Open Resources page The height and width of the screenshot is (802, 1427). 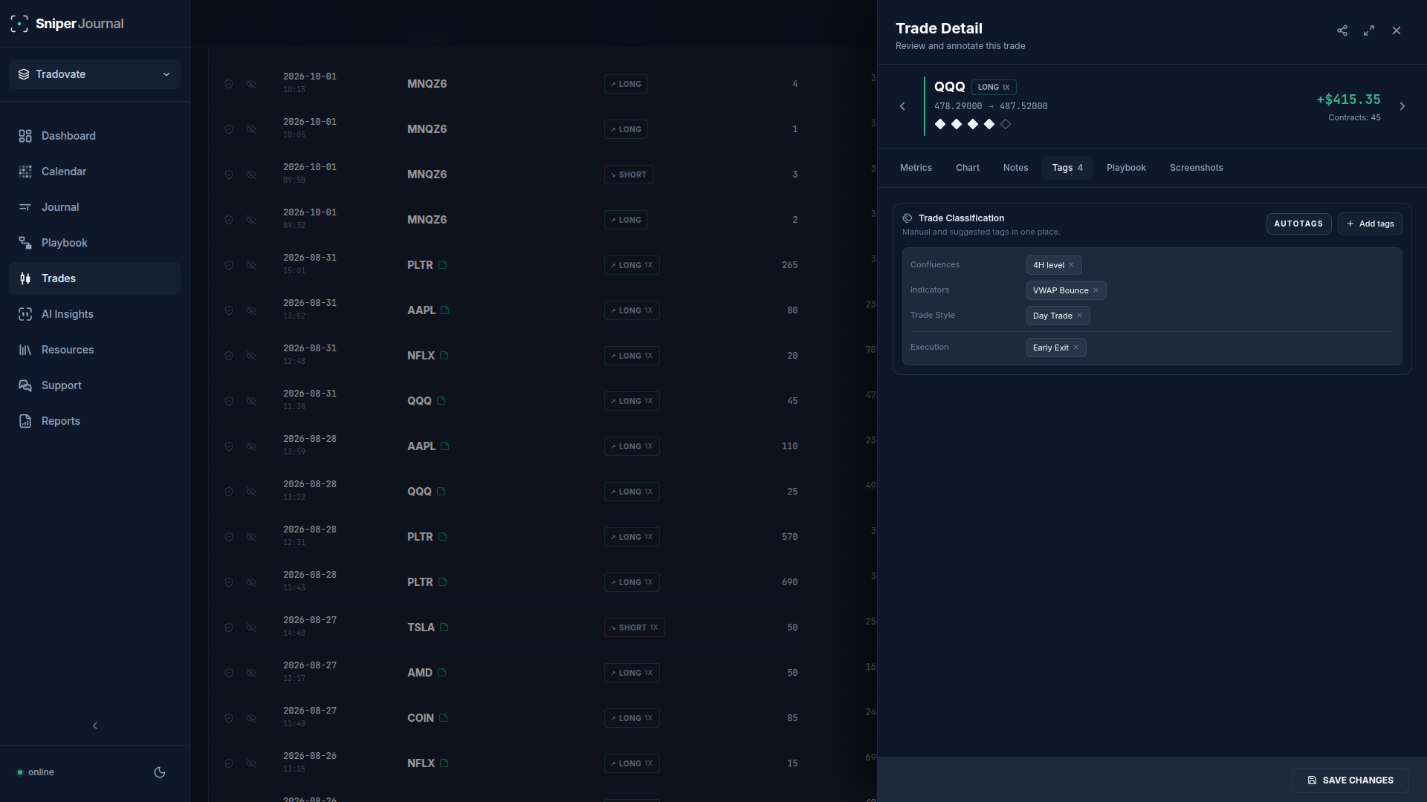(x=94, y=350)
